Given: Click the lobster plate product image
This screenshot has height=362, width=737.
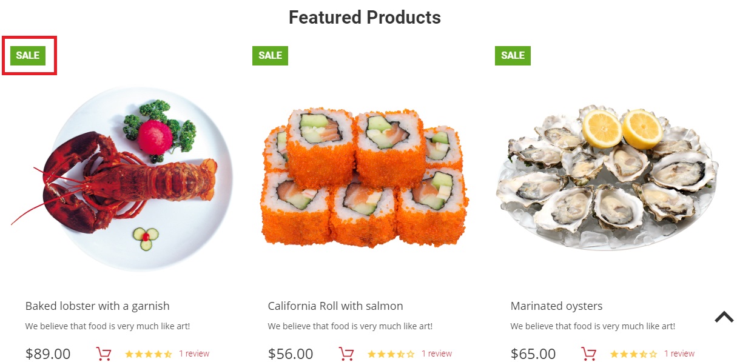Looking at the screenshot, I should click(122, 179).
